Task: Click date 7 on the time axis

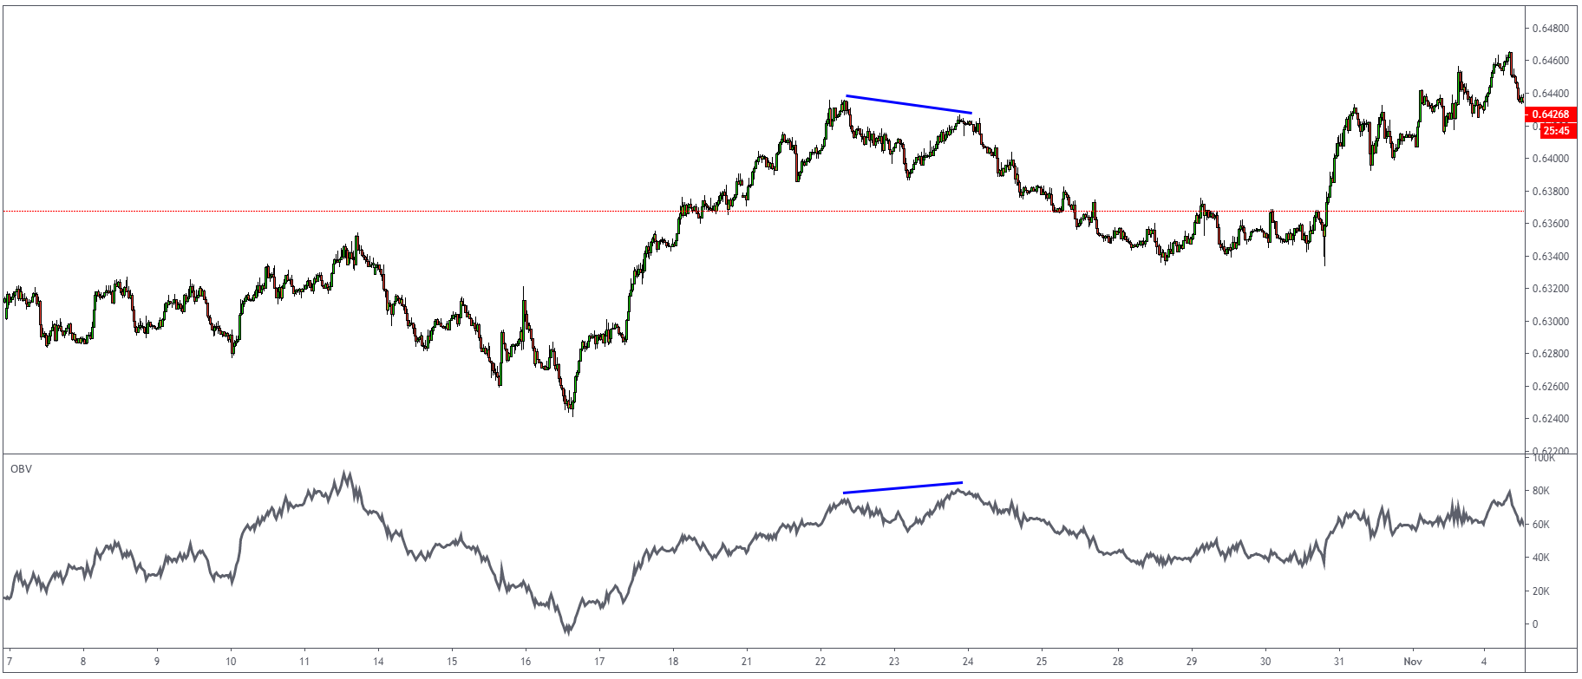Action: [9, 661]
